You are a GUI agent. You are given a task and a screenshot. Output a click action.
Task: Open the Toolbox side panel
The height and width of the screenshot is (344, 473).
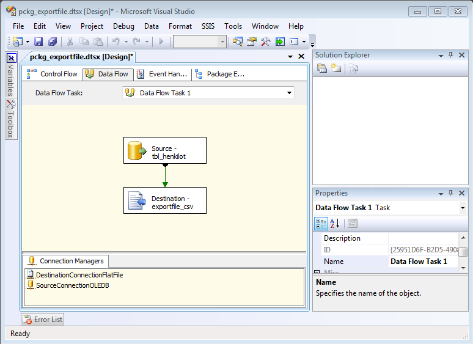pos(11,119)
